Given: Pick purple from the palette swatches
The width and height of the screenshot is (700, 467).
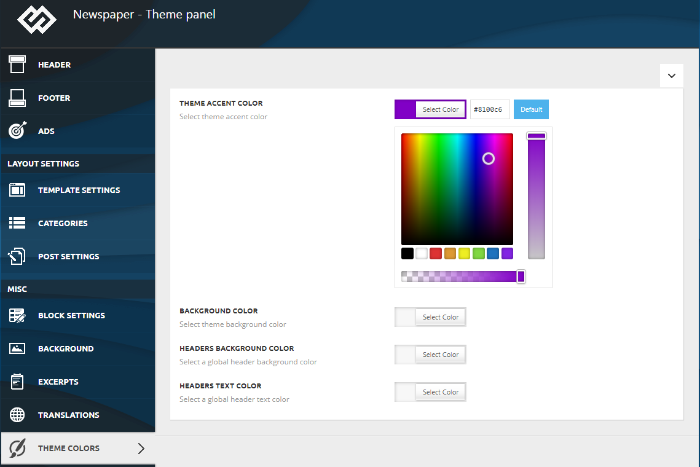Looking at the screenshot, I should pos(507,254).
